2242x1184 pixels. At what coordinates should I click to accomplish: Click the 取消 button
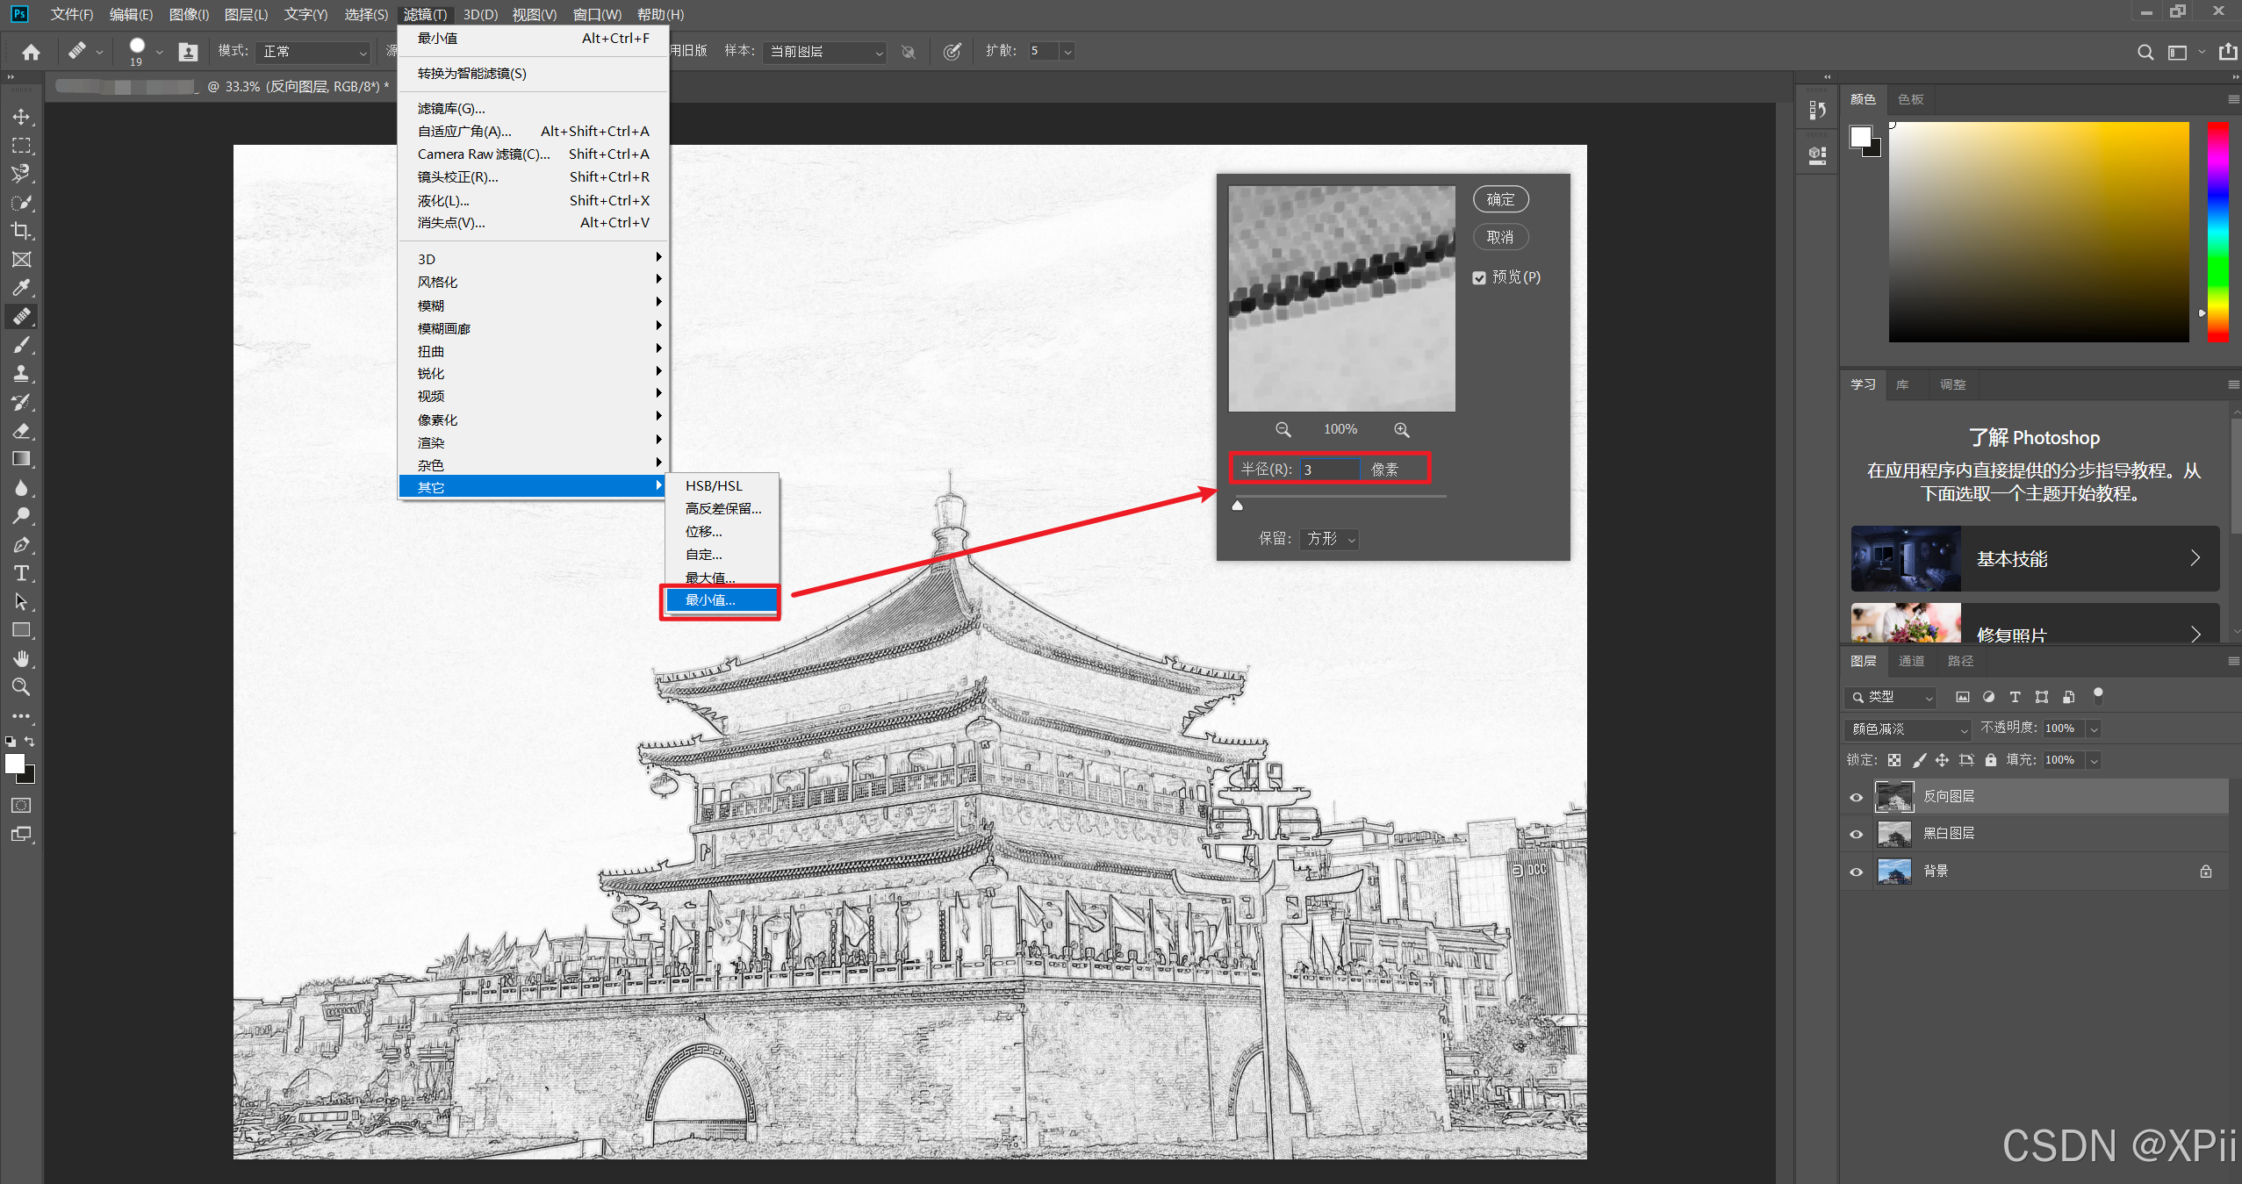(x=1499, y=237)
